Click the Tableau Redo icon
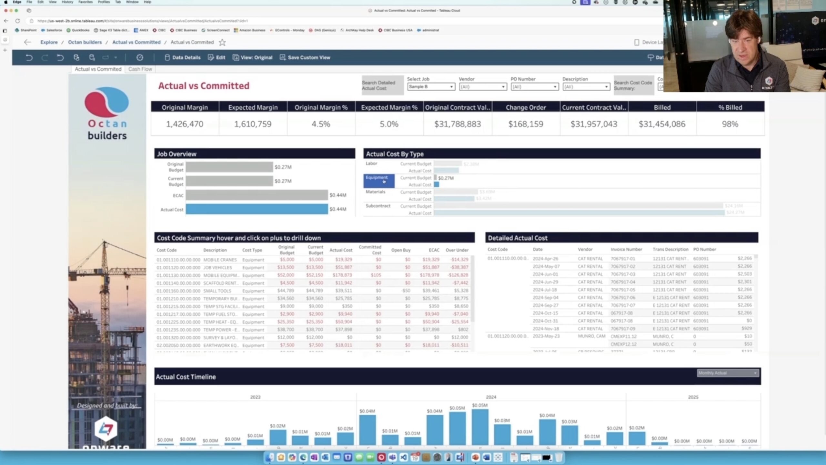Image resolution: width=826 pixels, height=465 pixels. (45, 57)
